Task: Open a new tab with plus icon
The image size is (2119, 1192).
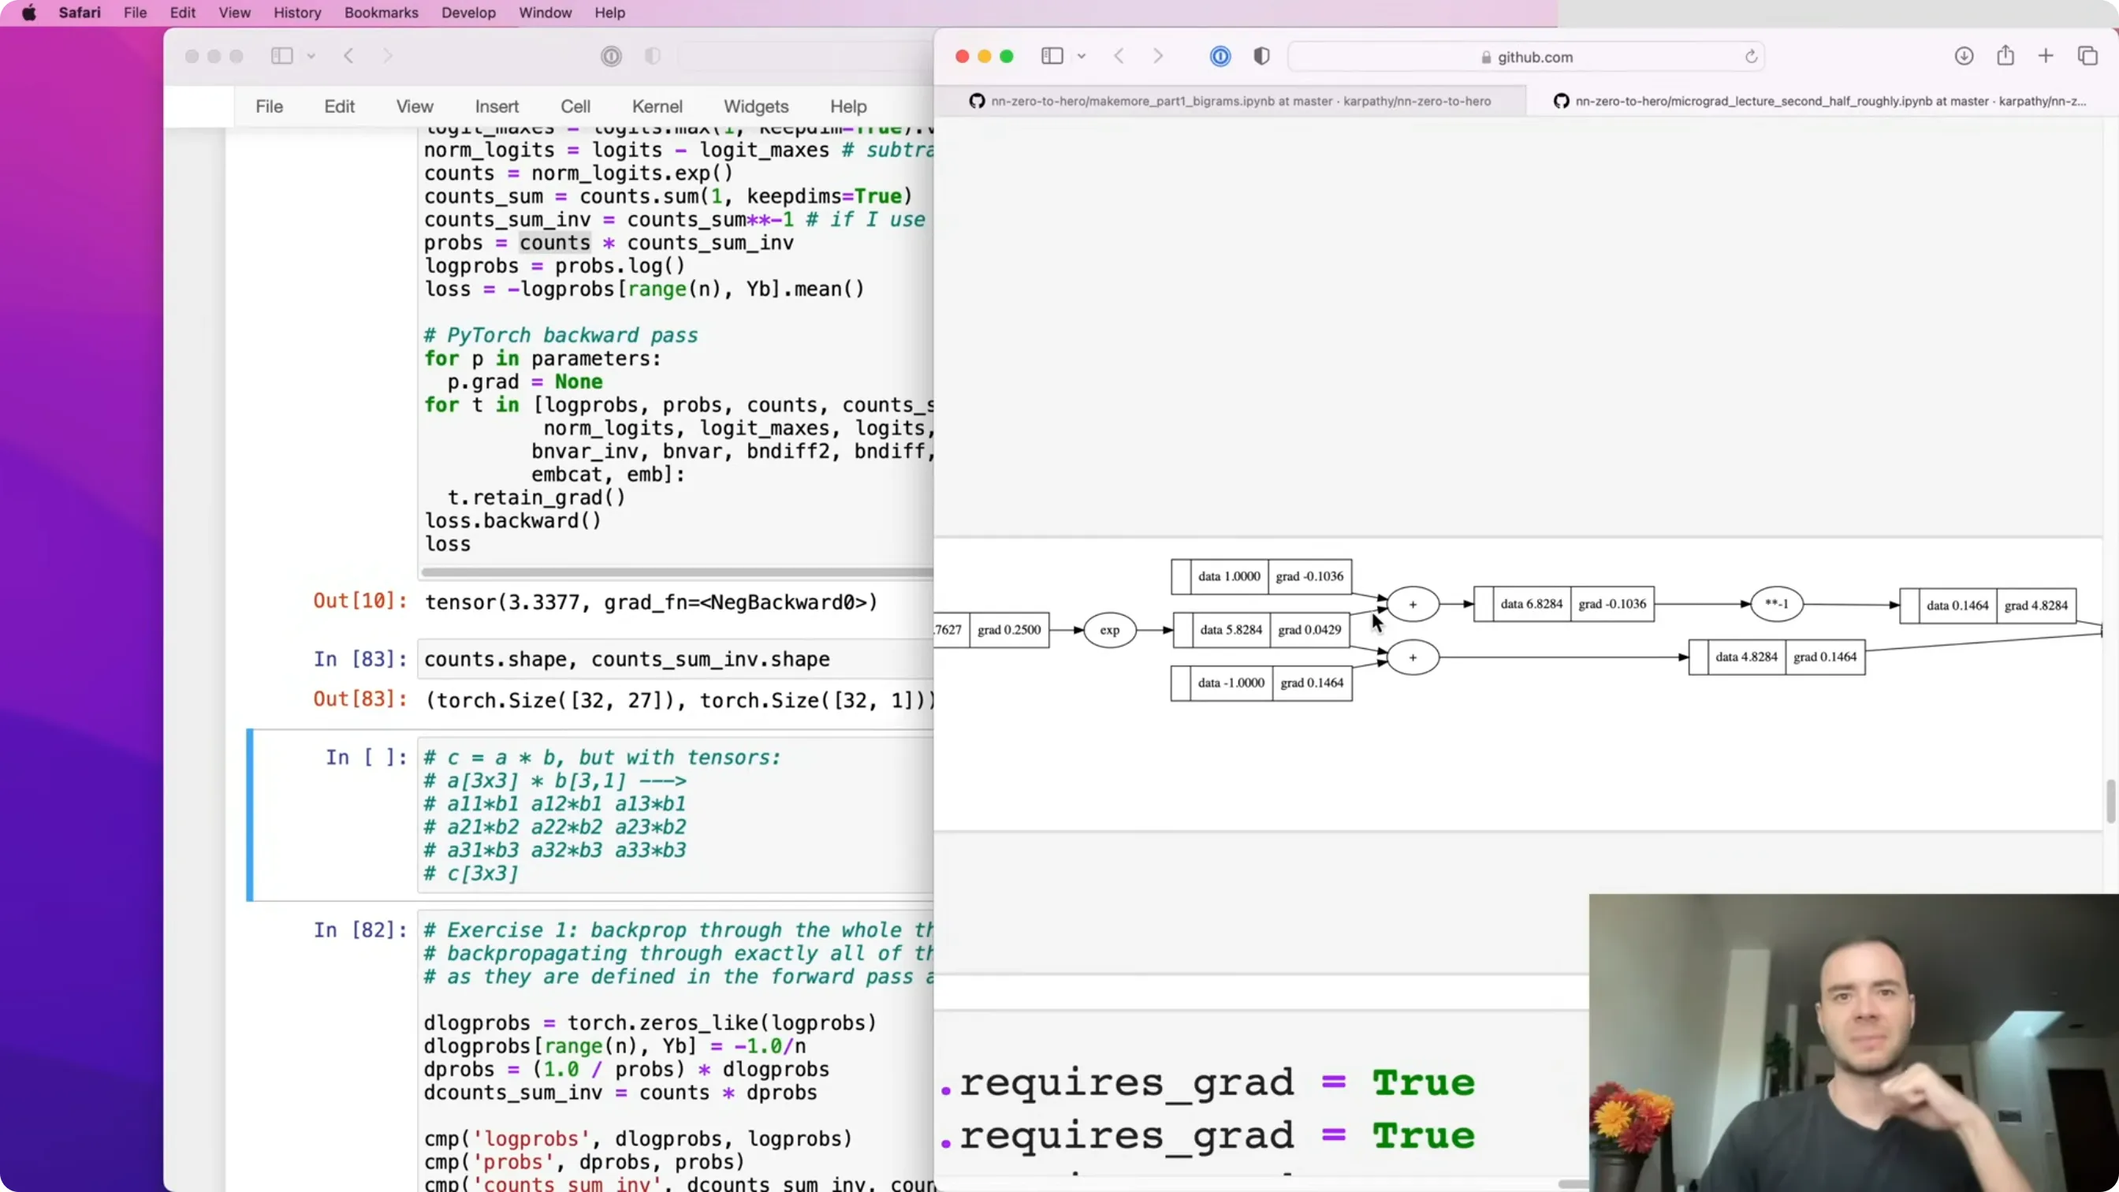Action: [x=2046, y=56]
